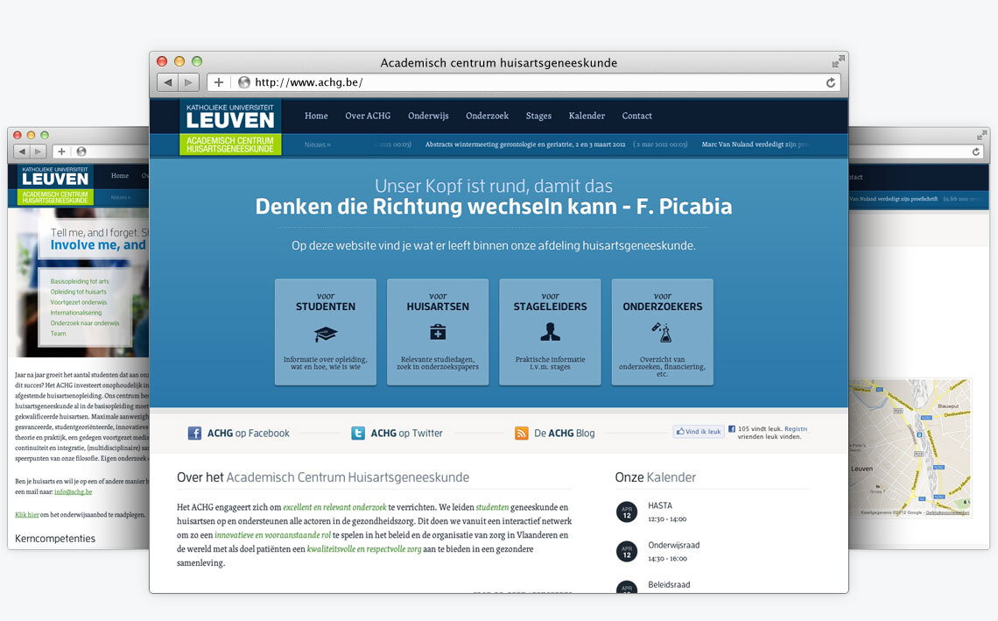Click Home in the left background window menu
This screenshot has height=621, width=998.
120,176
